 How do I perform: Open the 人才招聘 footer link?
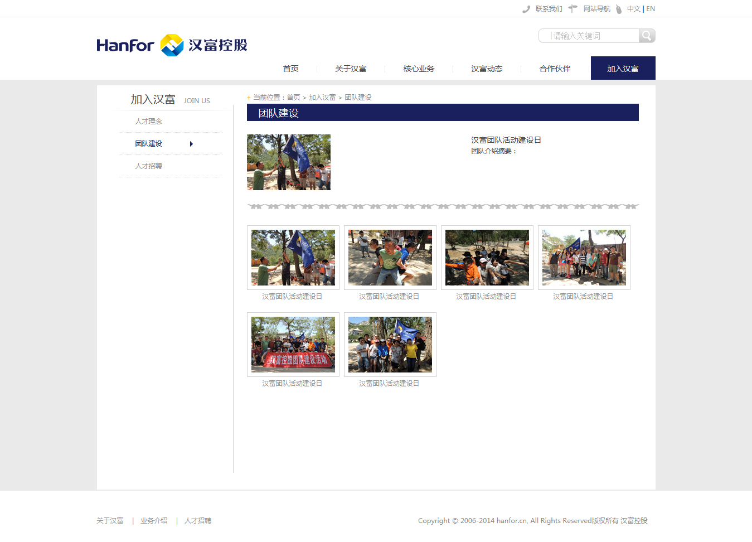pyautogui.click(x=198, y=520)
